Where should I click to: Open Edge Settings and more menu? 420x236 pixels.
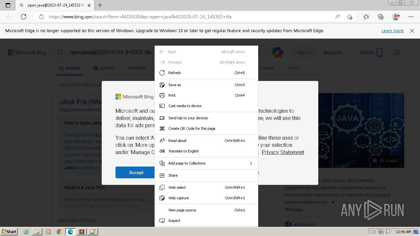click(x=411, y=17)
